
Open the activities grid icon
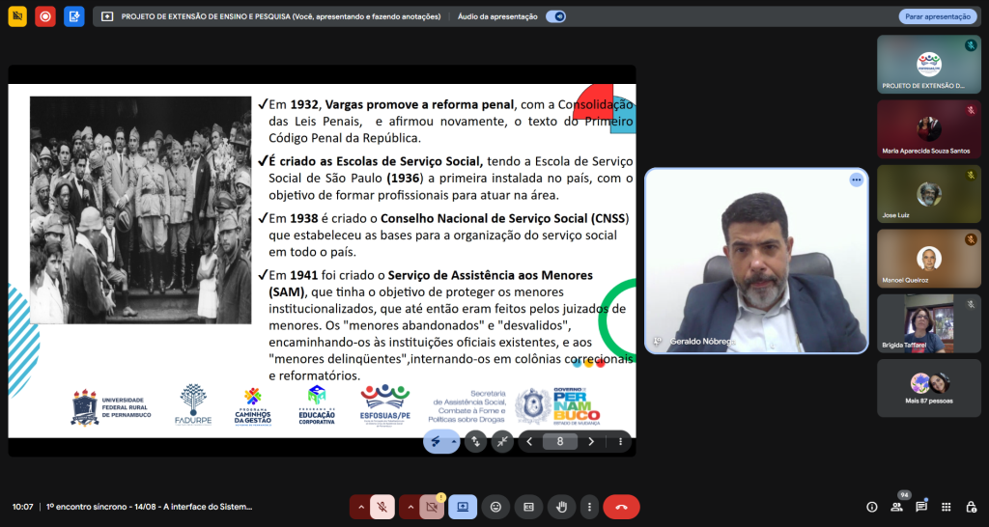(x=946, y=507)
